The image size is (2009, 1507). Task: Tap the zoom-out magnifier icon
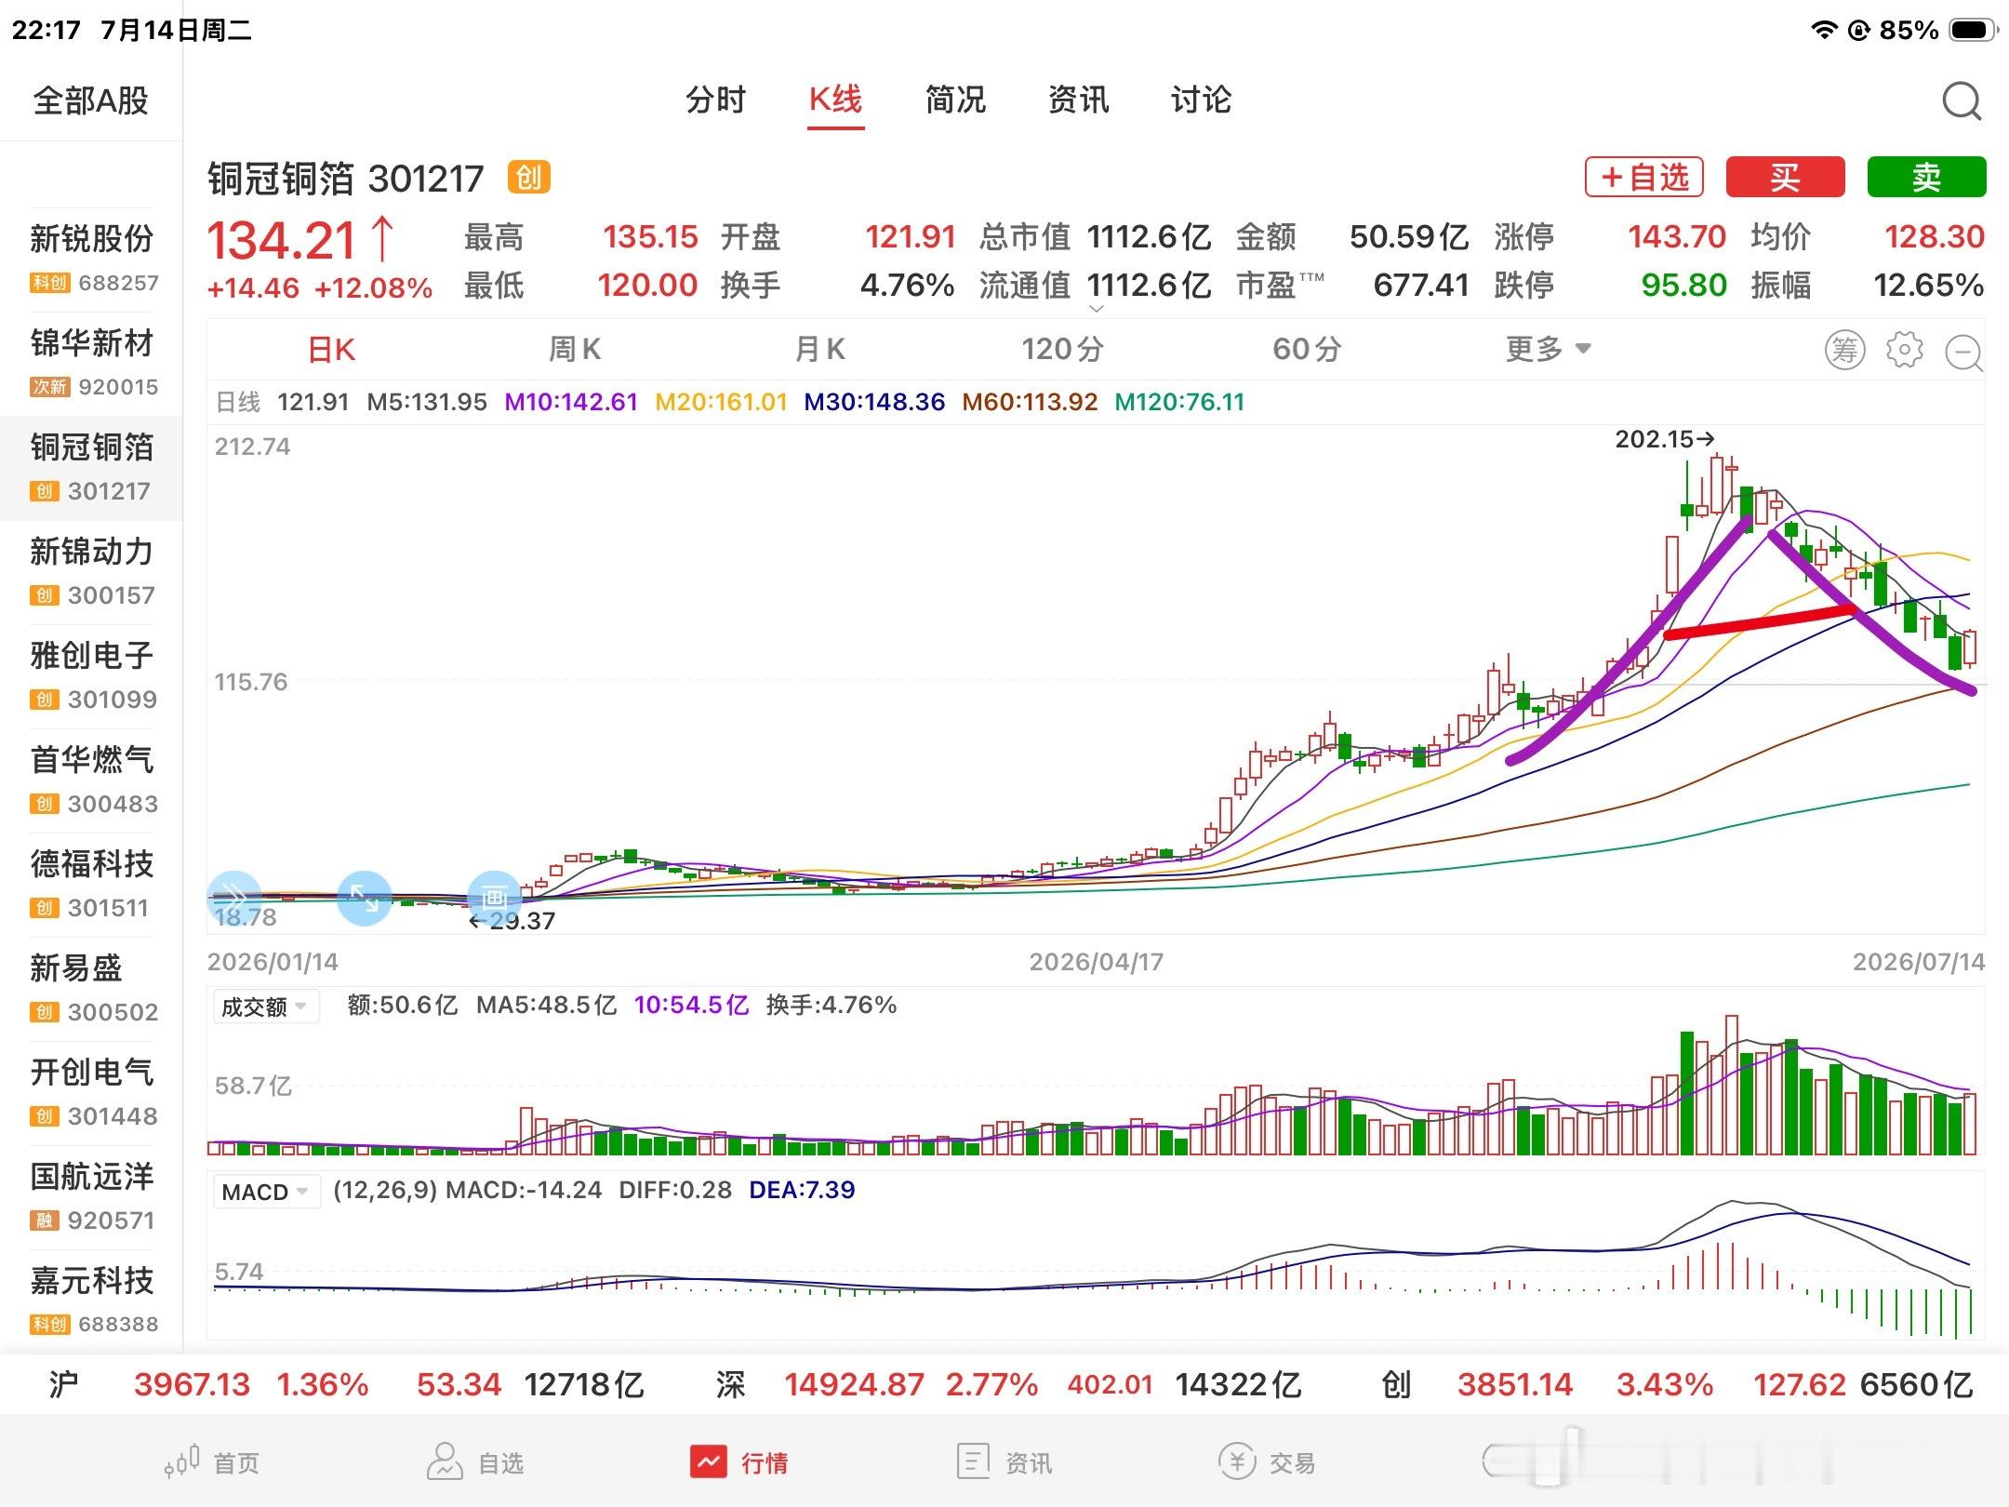[1963, 353]
